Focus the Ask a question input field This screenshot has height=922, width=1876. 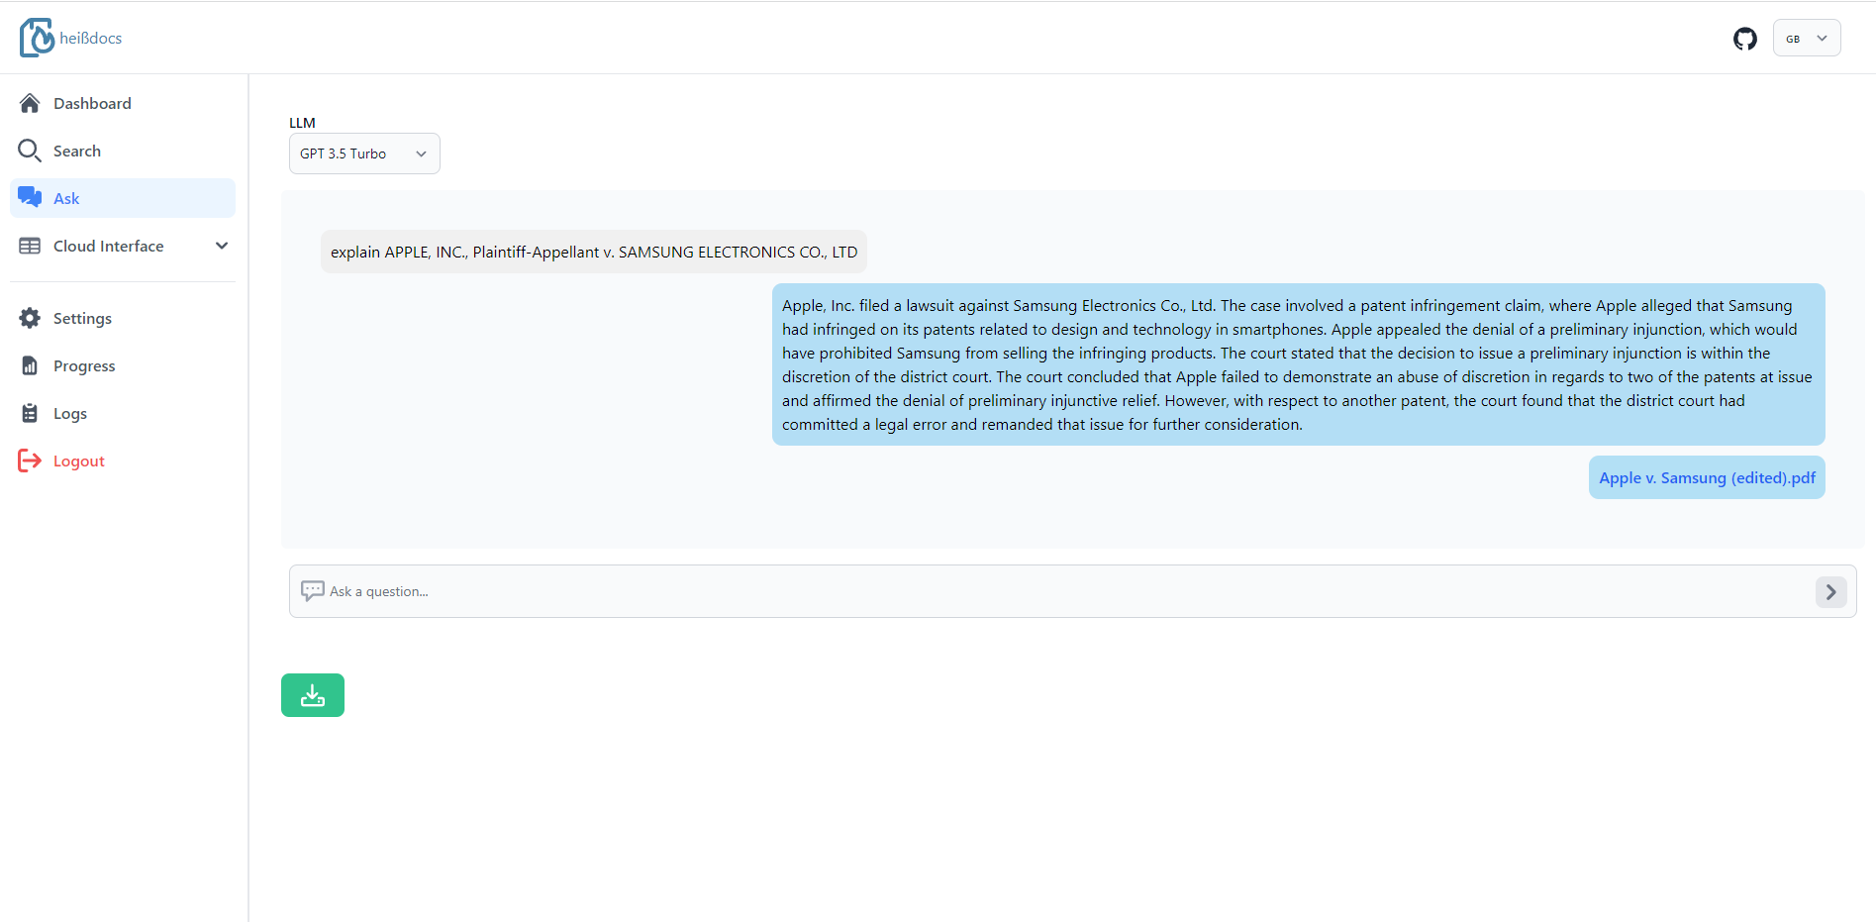tap(1072, 591)
